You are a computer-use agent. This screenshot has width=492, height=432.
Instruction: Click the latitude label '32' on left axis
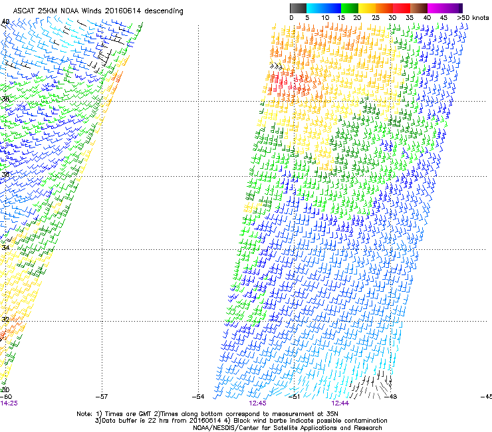[5, 320]
